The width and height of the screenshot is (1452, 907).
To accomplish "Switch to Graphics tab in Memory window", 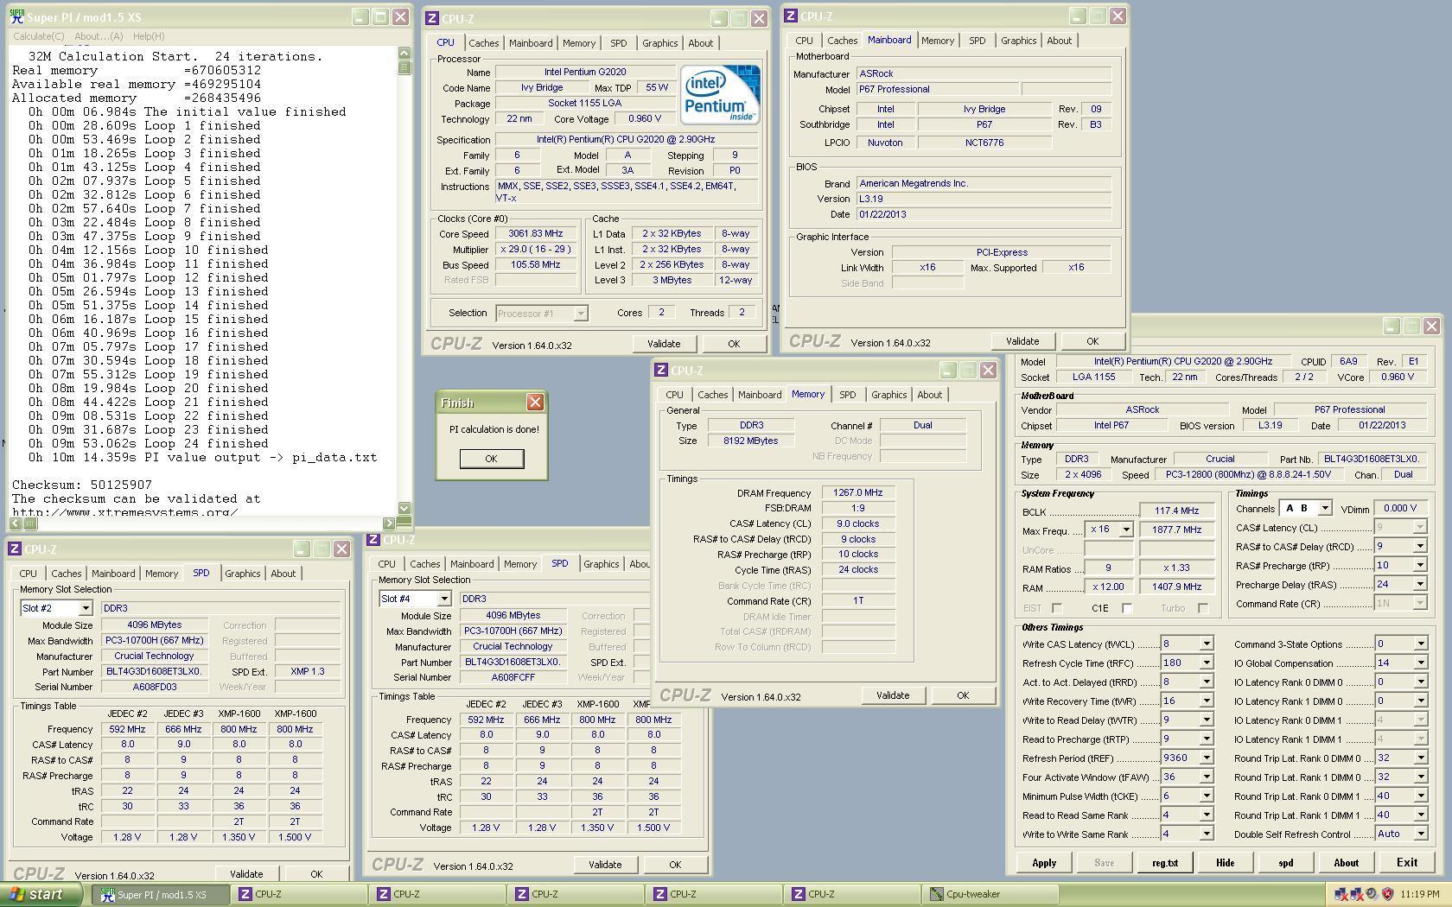I will click(x=888, y=395).
